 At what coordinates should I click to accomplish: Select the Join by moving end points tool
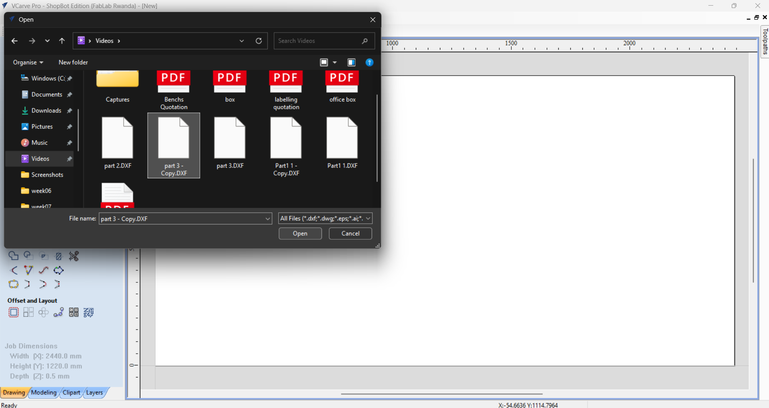[x=57, y=284]
